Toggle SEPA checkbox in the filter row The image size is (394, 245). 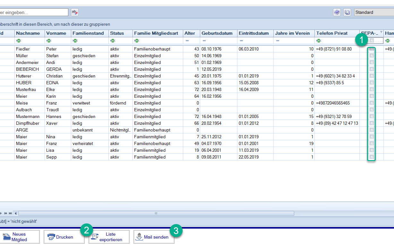(x=372, y=41)
